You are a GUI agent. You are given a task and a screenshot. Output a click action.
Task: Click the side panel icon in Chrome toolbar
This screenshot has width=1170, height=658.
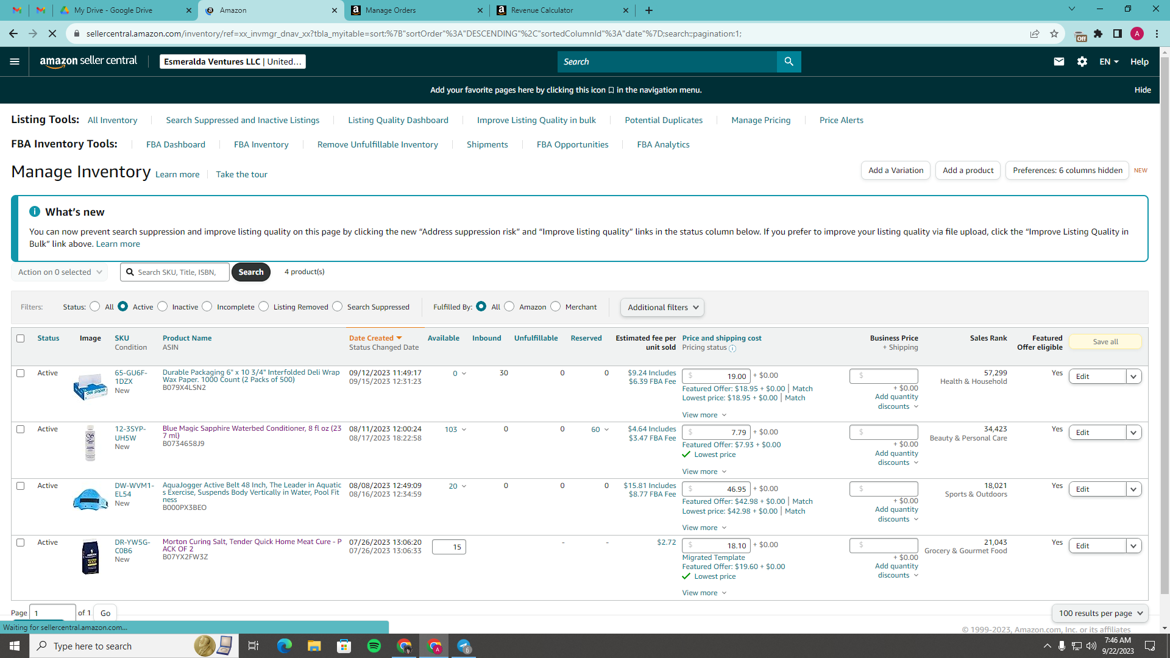(x=1118, y=34)
